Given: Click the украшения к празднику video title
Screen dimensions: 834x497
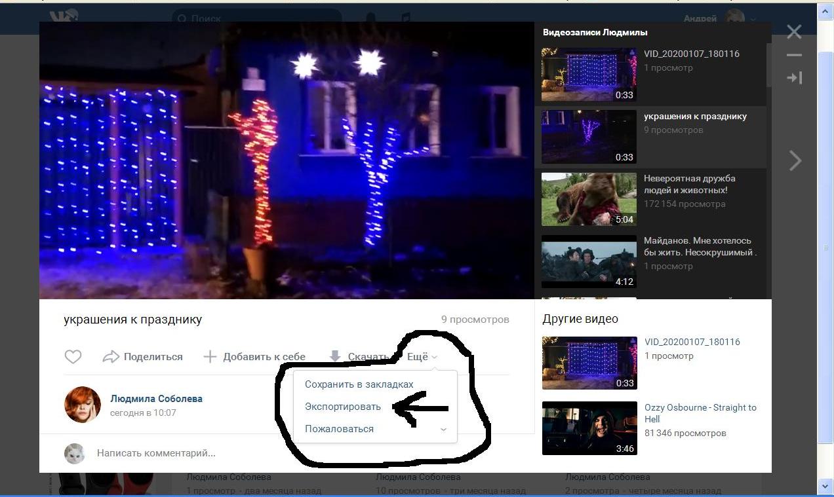Looking at the screenshot, I should [x=132, y=320].
